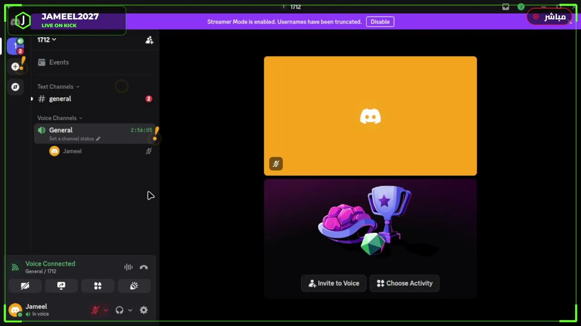Click the orange video tile of Jameel
581x326 pixels.
[370, 116]
